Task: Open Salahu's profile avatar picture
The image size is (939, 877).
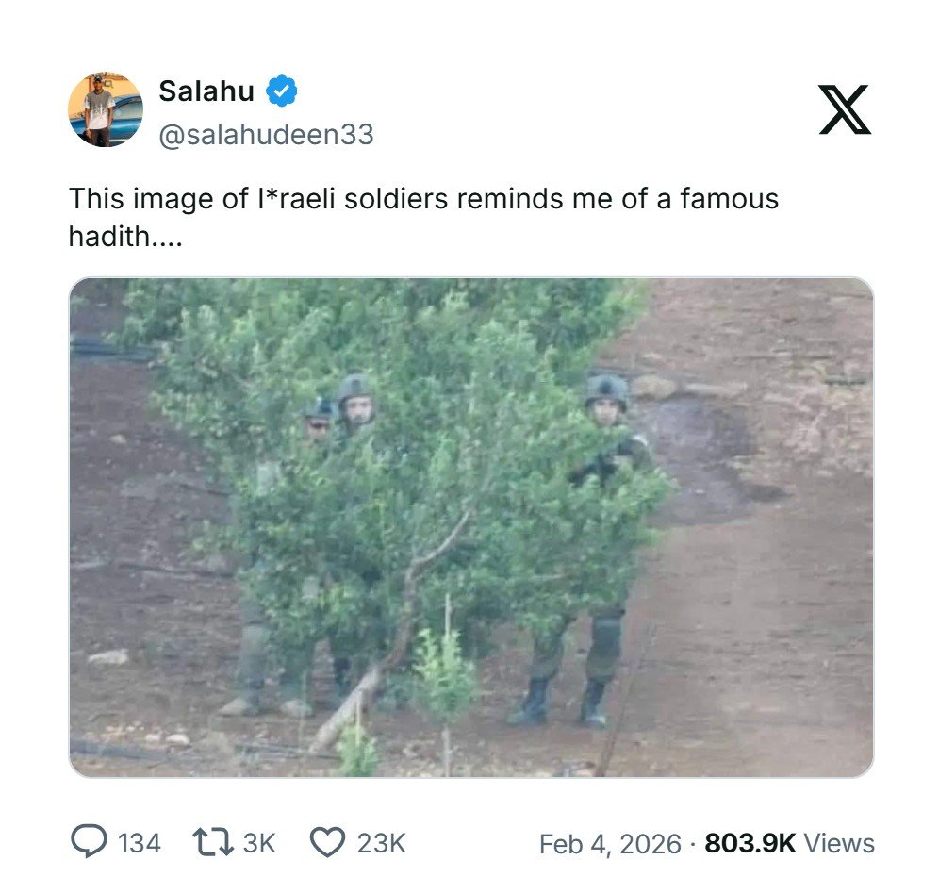Action: 106,110
